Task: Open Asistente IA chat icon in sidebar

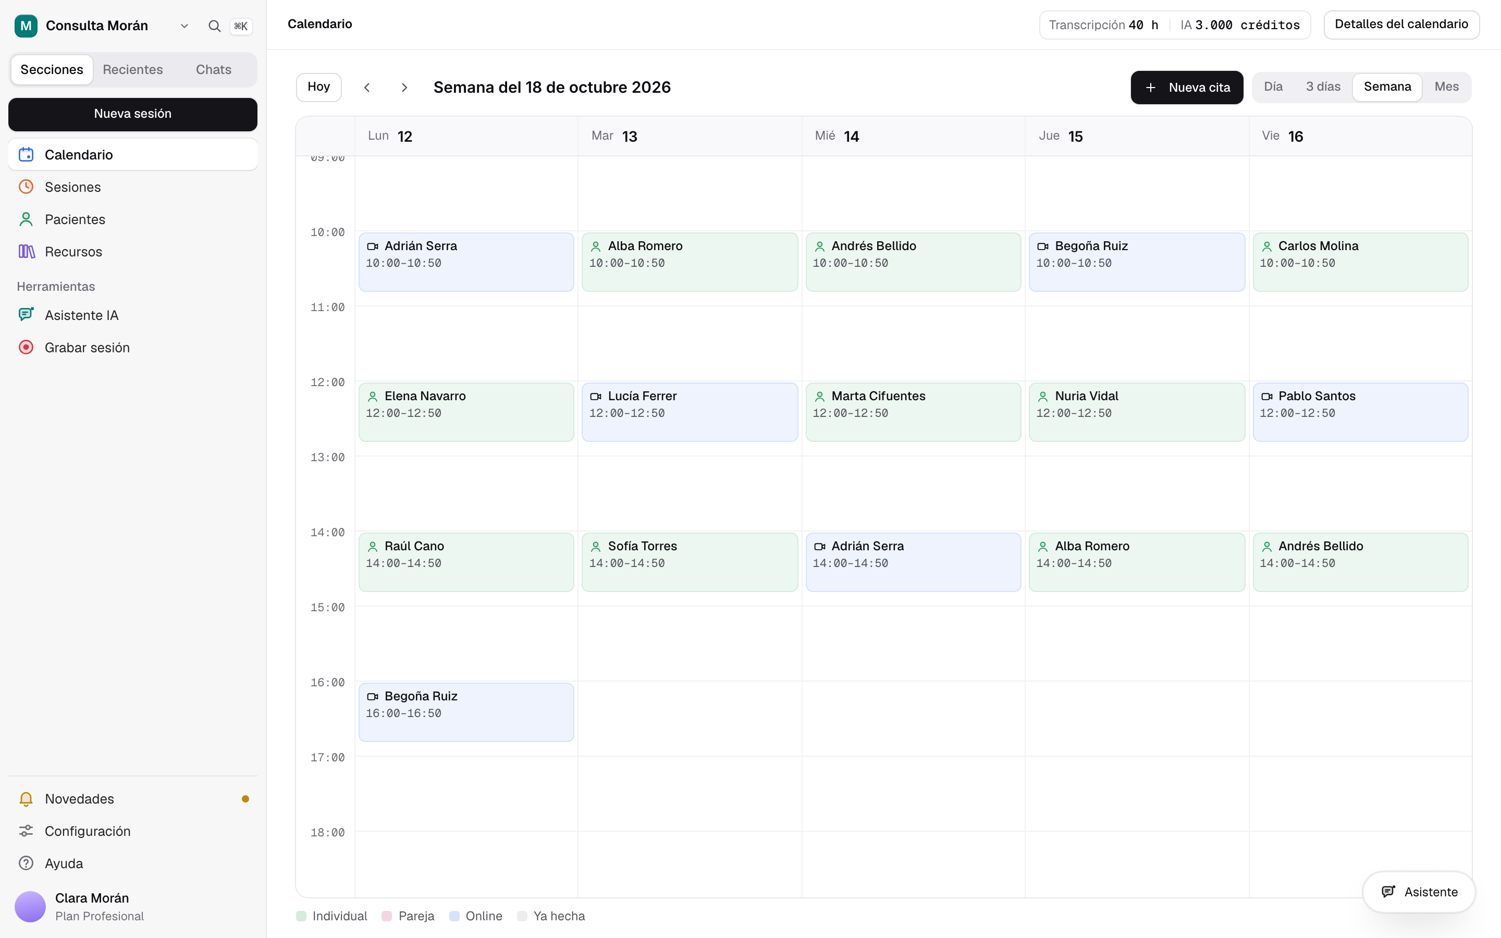Action: click(26, 315)
